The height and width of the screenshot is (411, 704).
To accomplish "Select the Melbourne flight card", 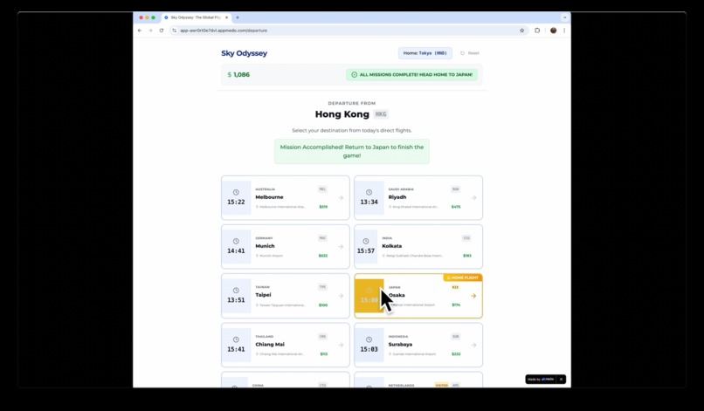I will pyautogui.click(x=285, y=197).
